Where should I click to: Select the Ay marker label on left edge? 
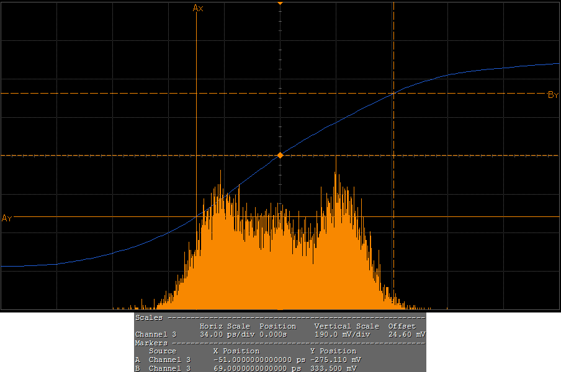[x=7, y=218]
